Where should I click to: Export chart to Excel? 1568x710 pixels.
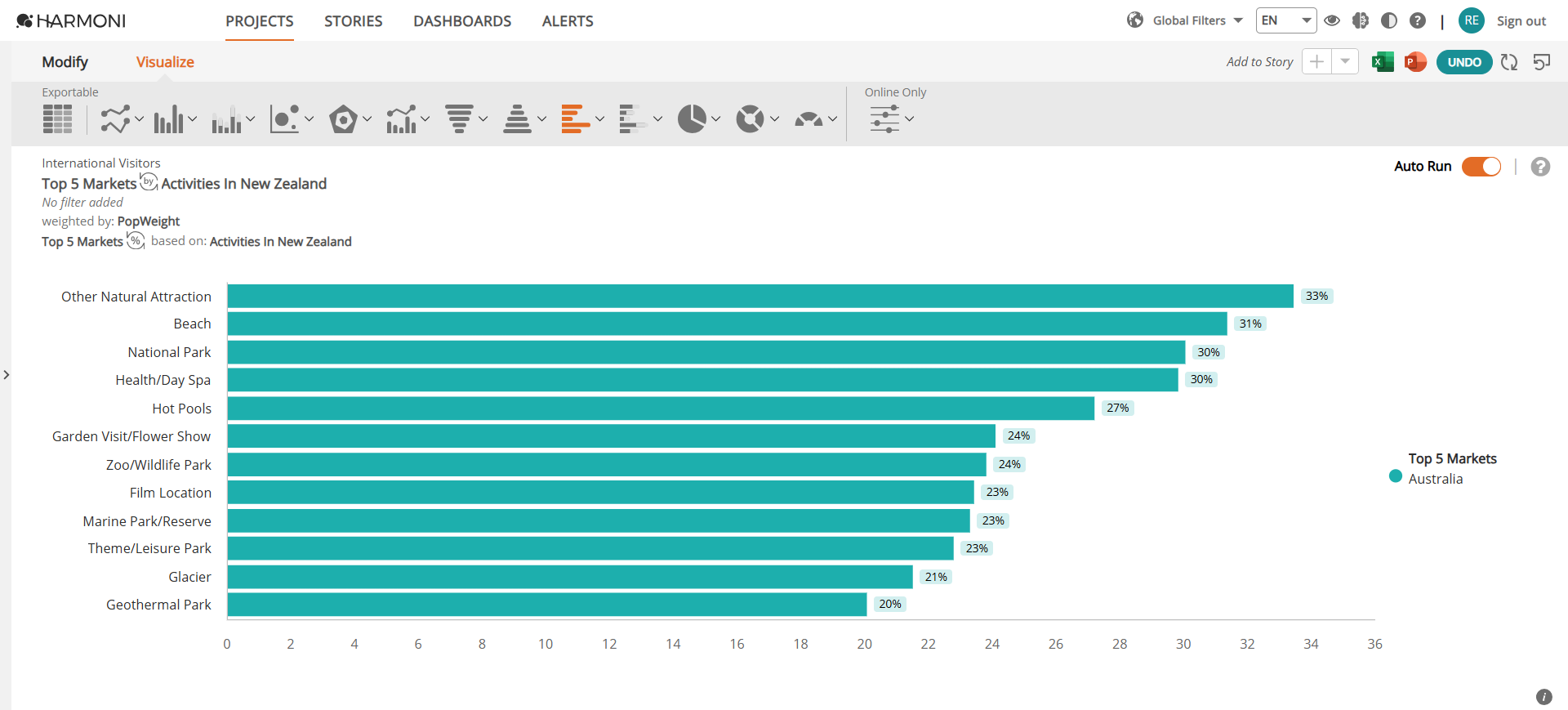(x=1383, y=62)
